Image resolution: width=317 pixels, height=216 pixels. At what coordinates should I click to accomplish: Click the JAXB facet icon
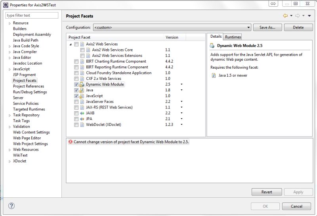pos(82,113)
